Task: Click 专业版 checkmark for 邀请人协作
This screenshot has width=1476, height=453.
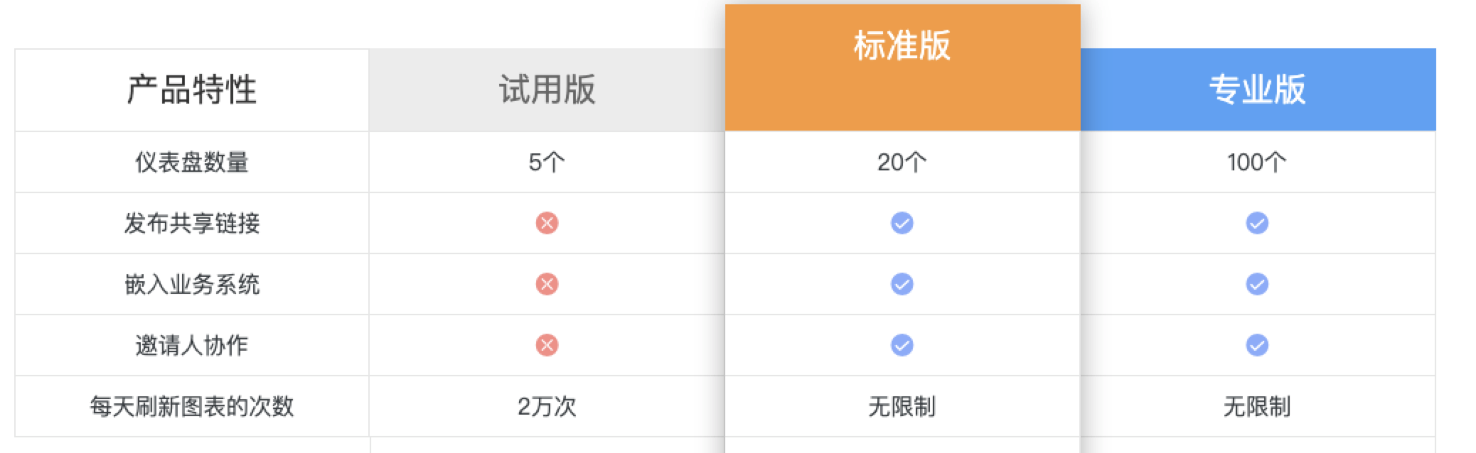Action: [1256, 345]
